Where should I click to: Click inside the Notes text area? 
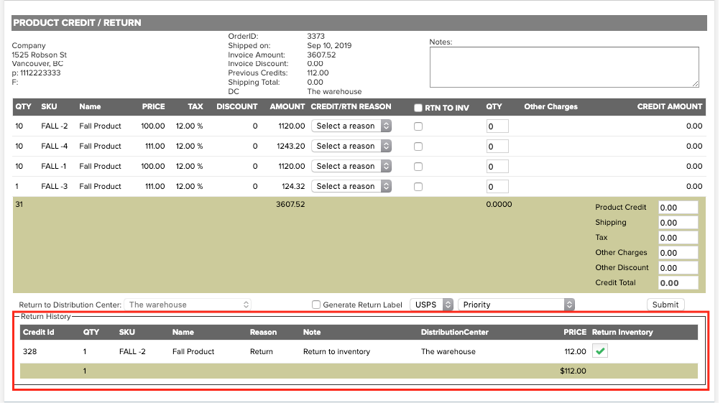(x=564, y=67)
